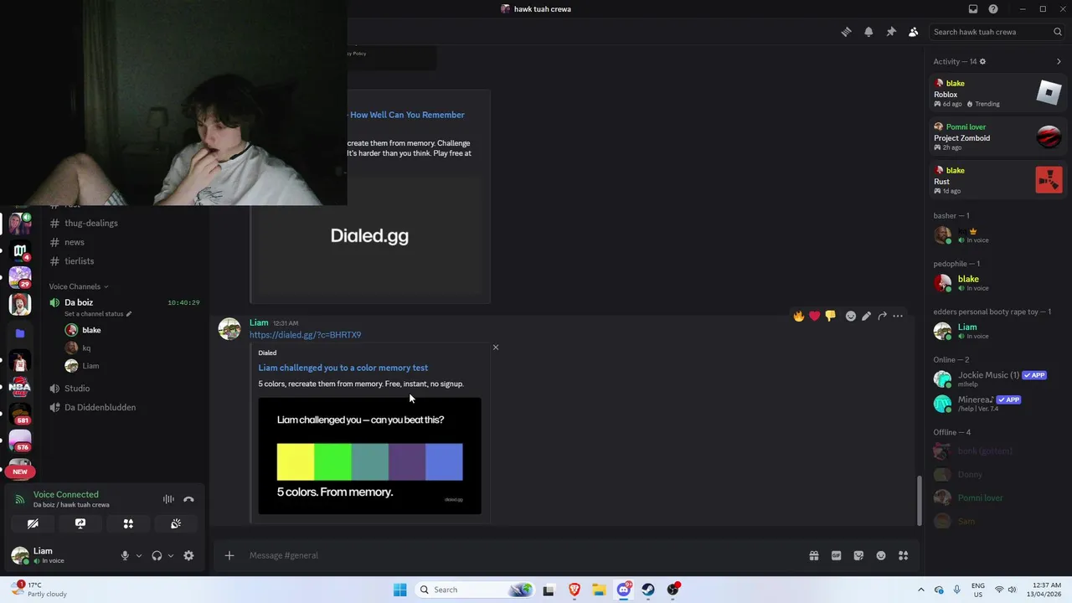Open Project Zomboid activity card
Viewport: 1072px width, 603px height.
[x=997, y=137]
